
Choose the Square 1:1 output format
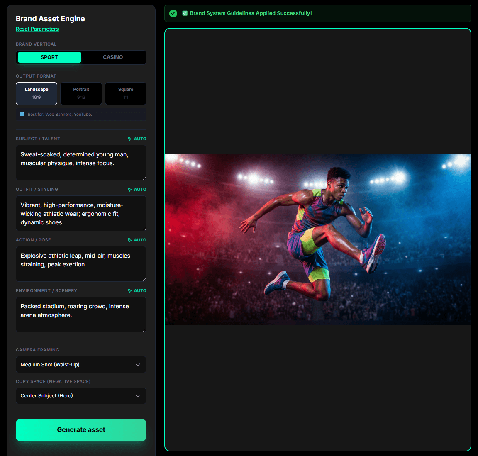pos(126,93)
